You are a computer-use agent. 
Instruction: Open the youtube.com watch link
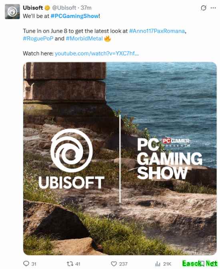pyautogui.click(x=97, y=53)
